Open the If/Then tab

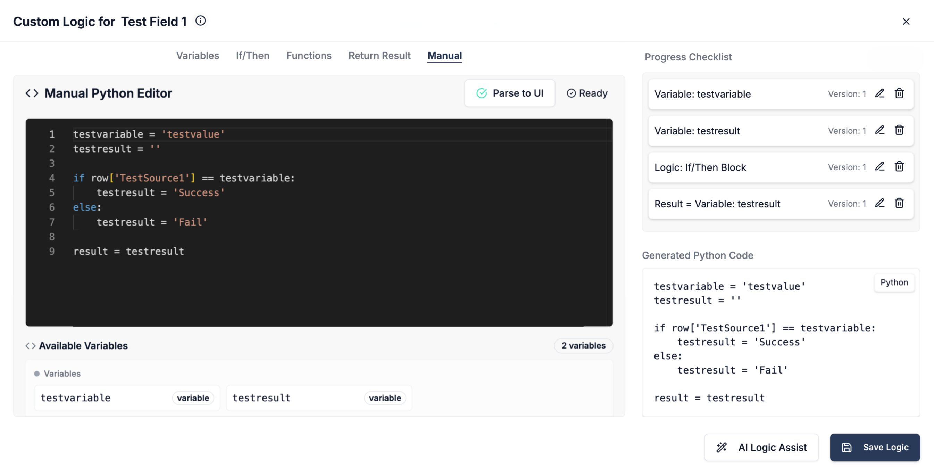coord(252,56)
